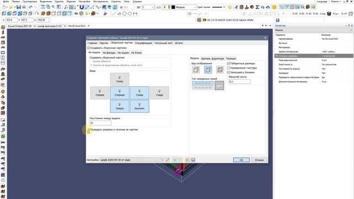Select the highlighted middle cube display icon
Image resolution: width=354 pixels, height=199 pixels.
click(x=208, y=70)
